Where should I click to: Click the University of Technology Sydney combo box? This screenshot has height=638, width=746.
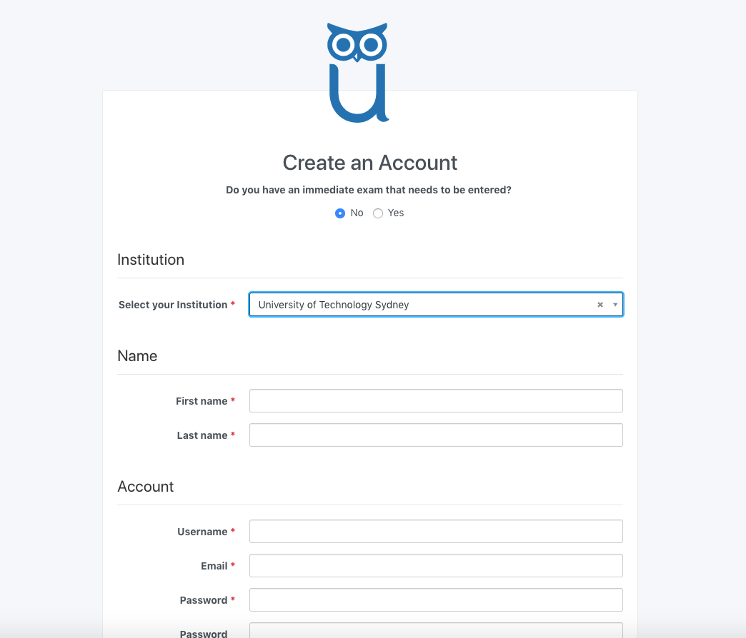422,305
